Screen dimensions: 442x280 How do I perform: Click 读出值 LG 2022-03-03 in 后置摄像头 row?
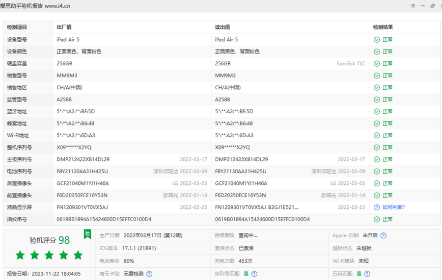tap(348, 183)
